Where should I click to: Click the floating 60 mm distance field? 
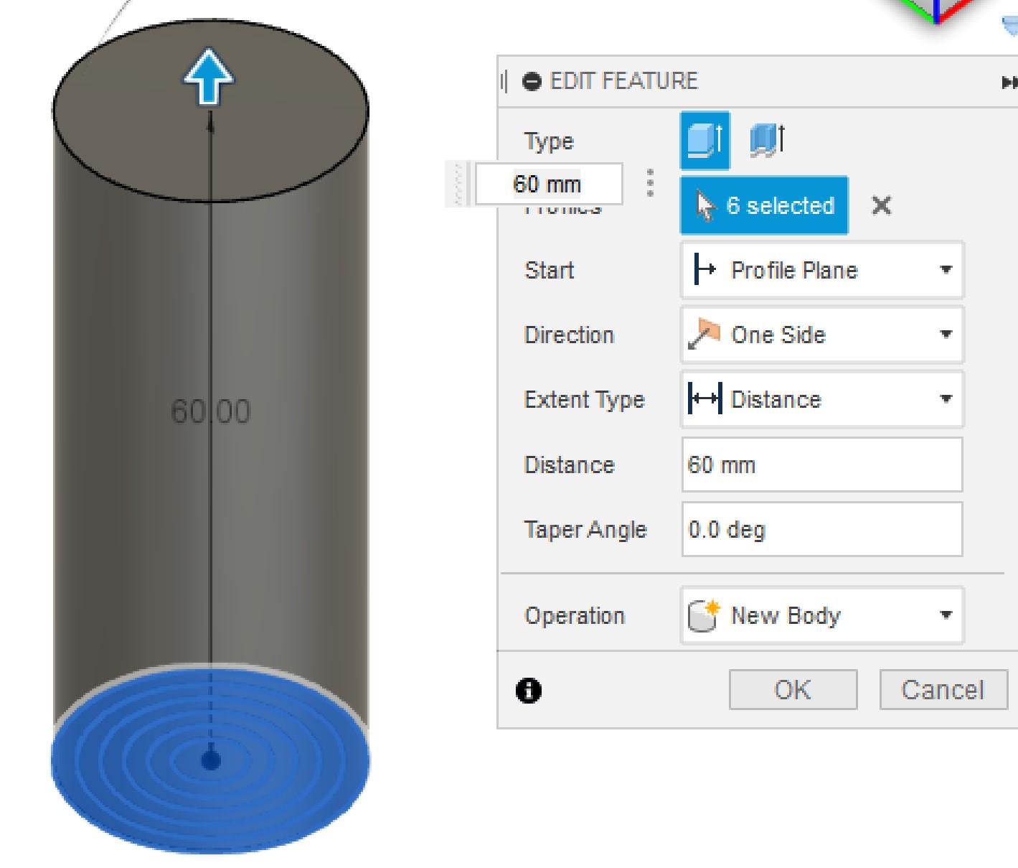tap(549, 184)
